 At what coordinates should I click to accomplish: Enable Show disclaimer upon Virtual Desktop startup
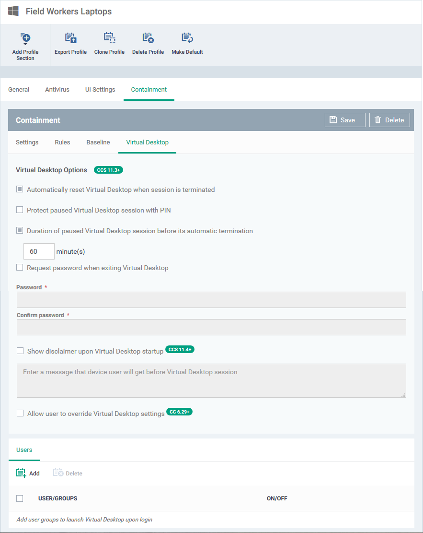(x=20, y=351)
